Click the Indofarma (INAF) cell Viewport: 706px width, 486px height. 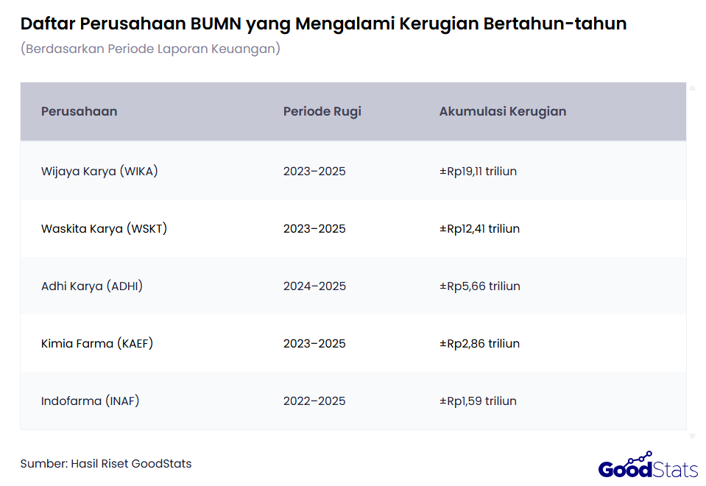tap(90, 401)
